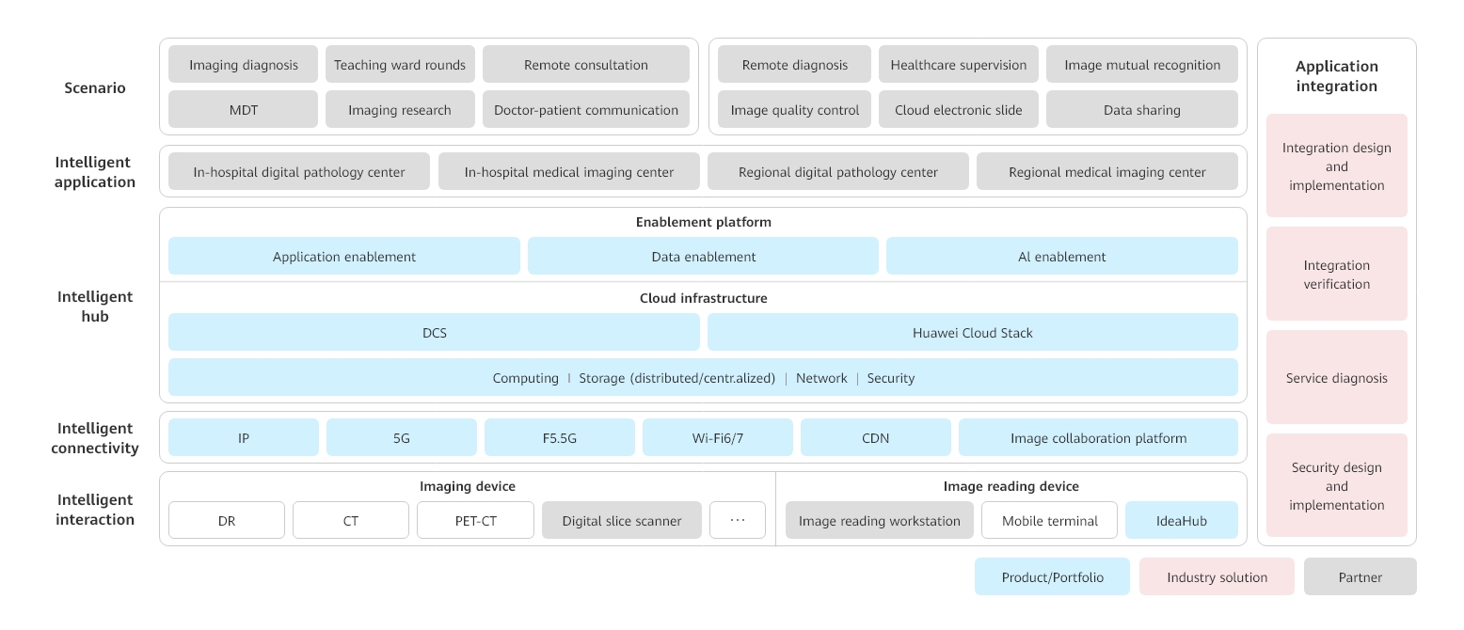Click the Industry solution legend swatch
This screenshot has width=1464, height=630.
[x=1217, y=576]
